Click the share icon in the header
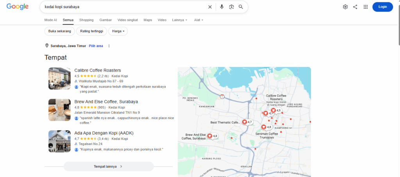The height and width of the screenshot is (177, 400). [355, 7]
